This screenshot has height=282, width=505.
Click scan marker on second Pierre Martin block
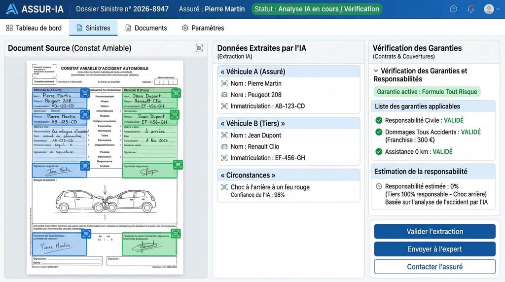pos(85,114)
